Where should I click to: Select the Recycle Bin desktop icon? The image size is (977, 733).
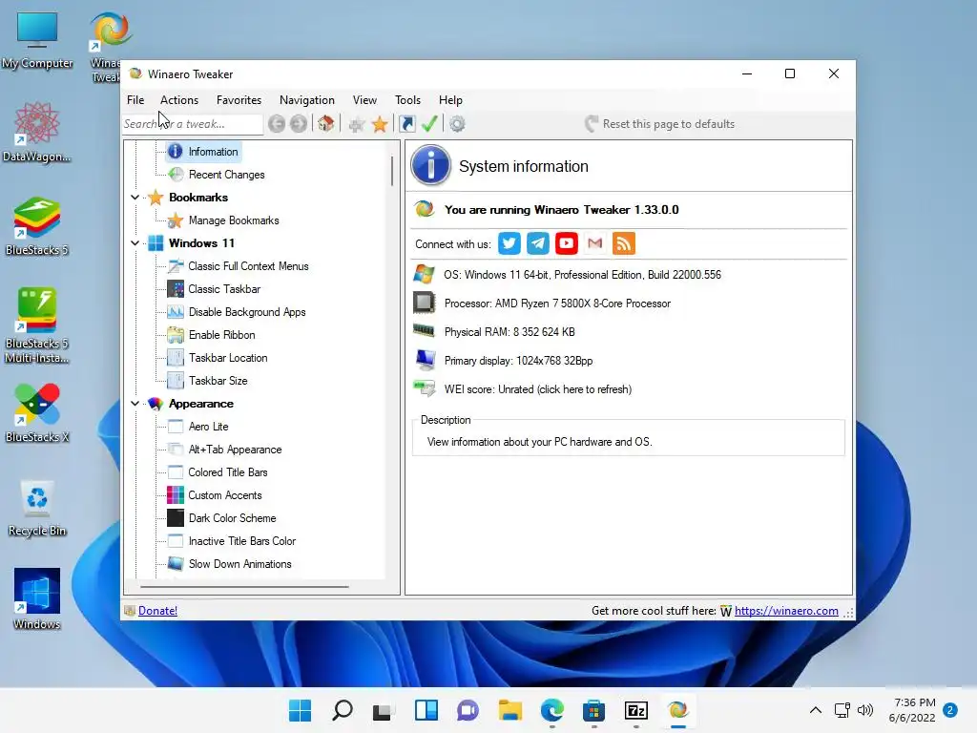tap(37, 508)
